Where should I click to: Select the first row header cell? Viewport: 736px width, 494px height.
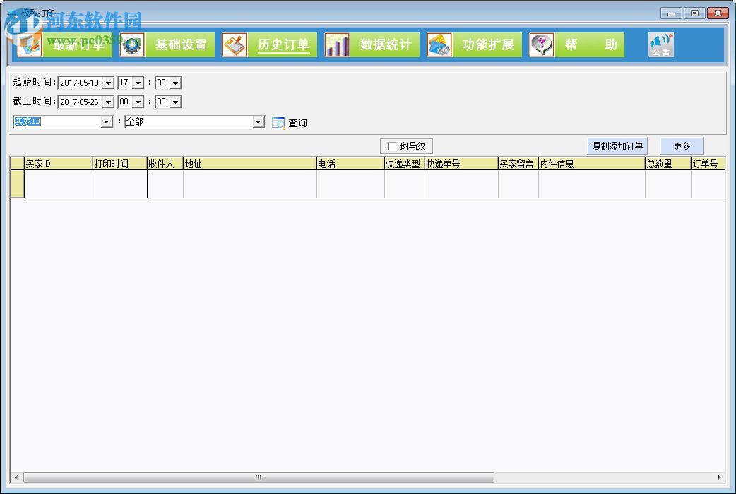[x=18, y=184]
